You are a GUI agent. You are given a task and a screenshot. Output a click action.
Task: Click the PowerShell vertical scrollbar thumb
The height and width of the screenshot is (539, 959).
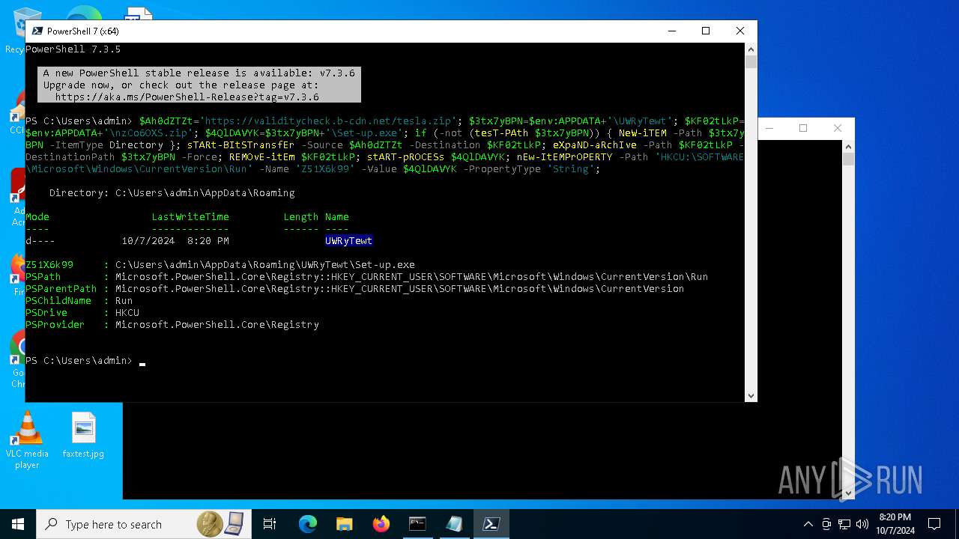pyautogui.click(x=751, y=61)
